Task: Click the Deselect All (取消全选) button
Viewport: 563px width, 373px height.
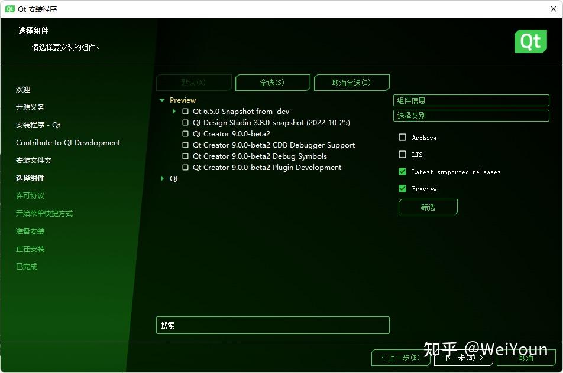Action: click(x=351, y=83)
